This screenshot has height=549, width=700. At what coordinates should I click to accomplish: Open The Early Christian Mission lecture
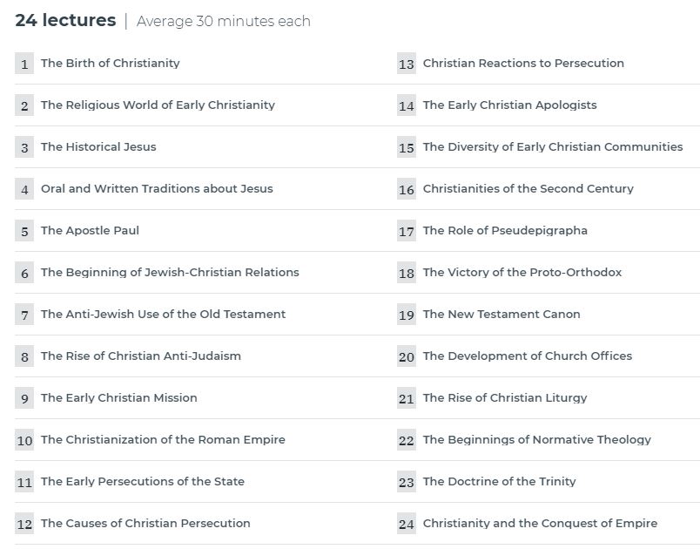(119, 397)
